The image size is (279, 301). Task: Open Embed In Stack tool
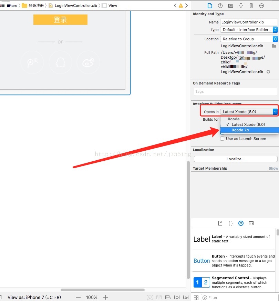[x=159, y=297]
